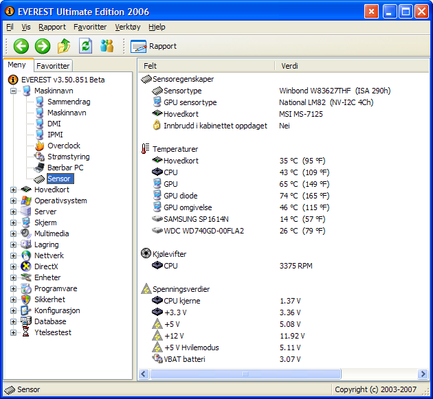Select the WDC WD740GD-00FLA2 row
This screenshot has height=399, width=433.
click(x=283, y=231)
